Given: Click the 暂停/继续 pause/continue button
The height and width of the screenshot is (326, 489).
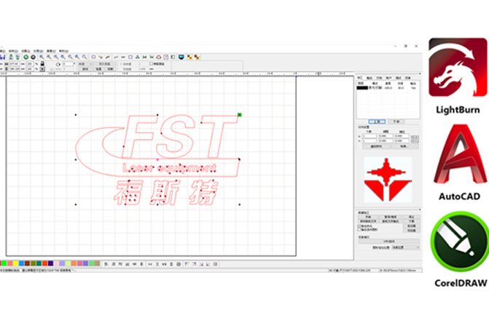Looking at the screenshot, I should [x=391, y=217].
